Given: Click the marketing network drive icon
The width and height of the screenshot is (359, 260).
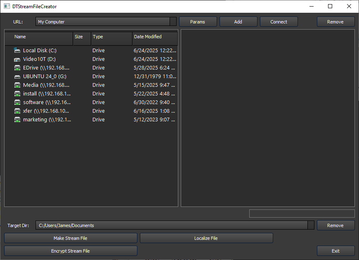Looking at the screenshot, I should click(x=17, y=120).
